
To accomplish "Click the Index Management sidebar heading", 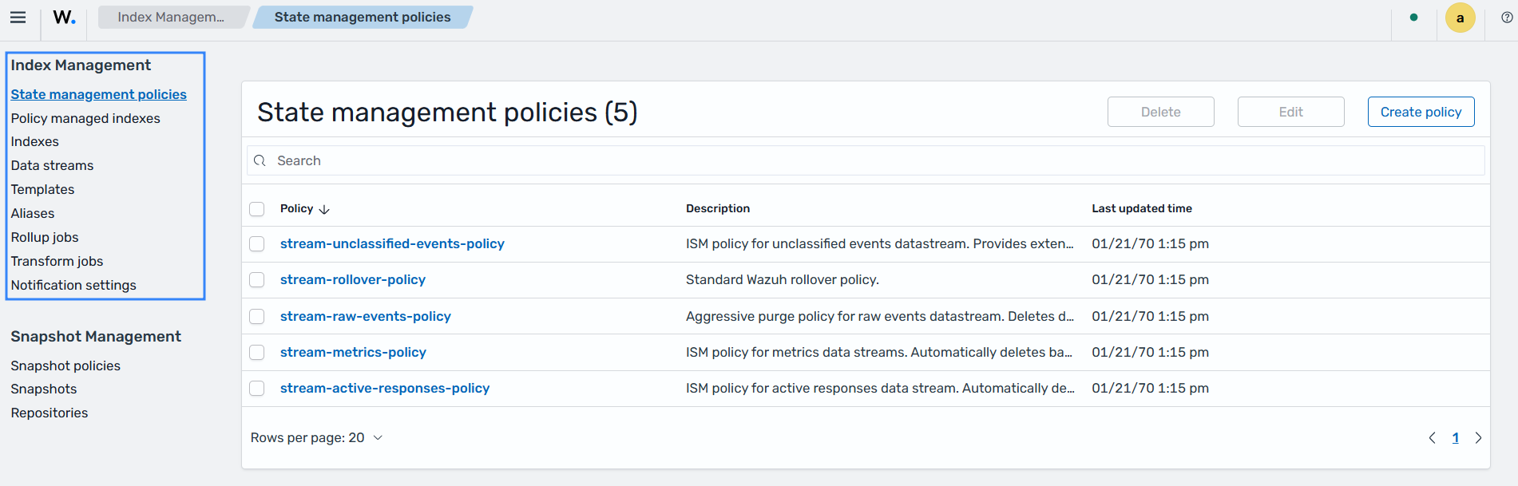I will tap(81, 65).
